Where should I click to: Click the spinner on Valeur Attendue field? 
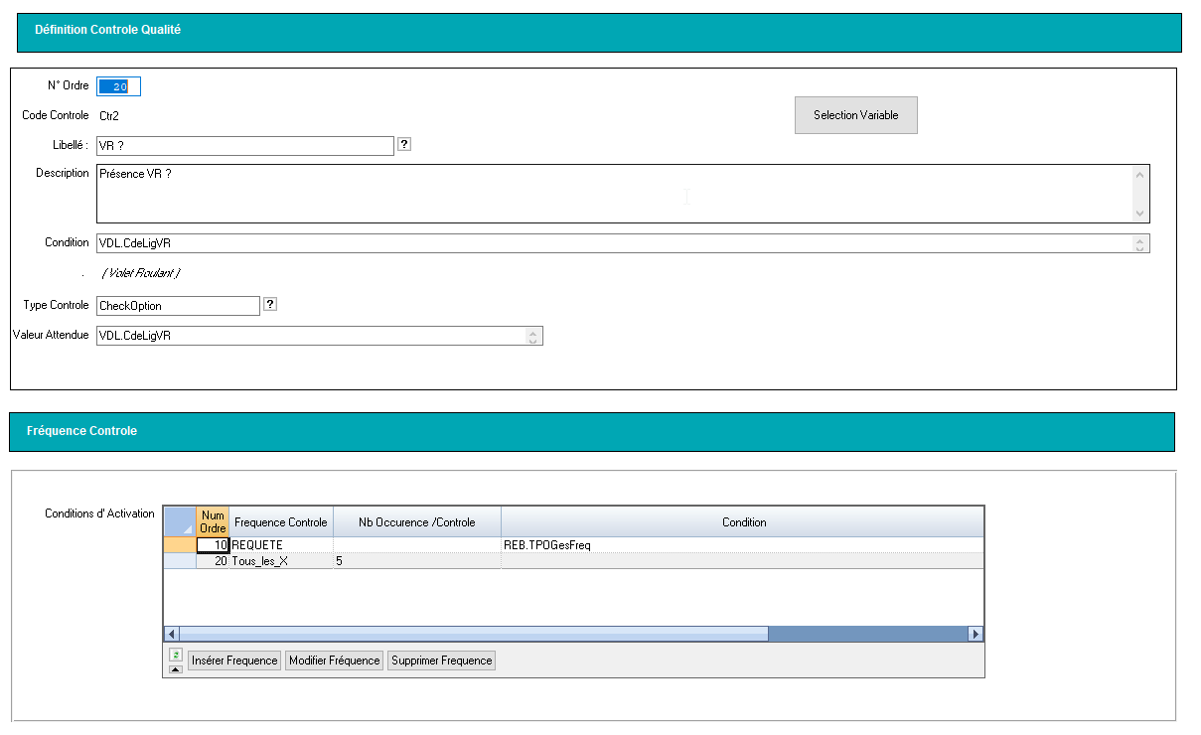pyautogui.click(x=533, y=337)
